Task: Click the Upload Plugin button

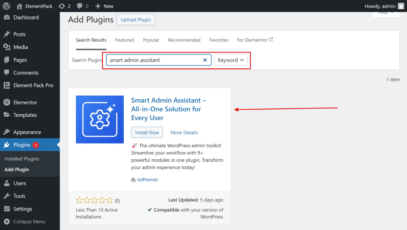Action: pos(136,20)
